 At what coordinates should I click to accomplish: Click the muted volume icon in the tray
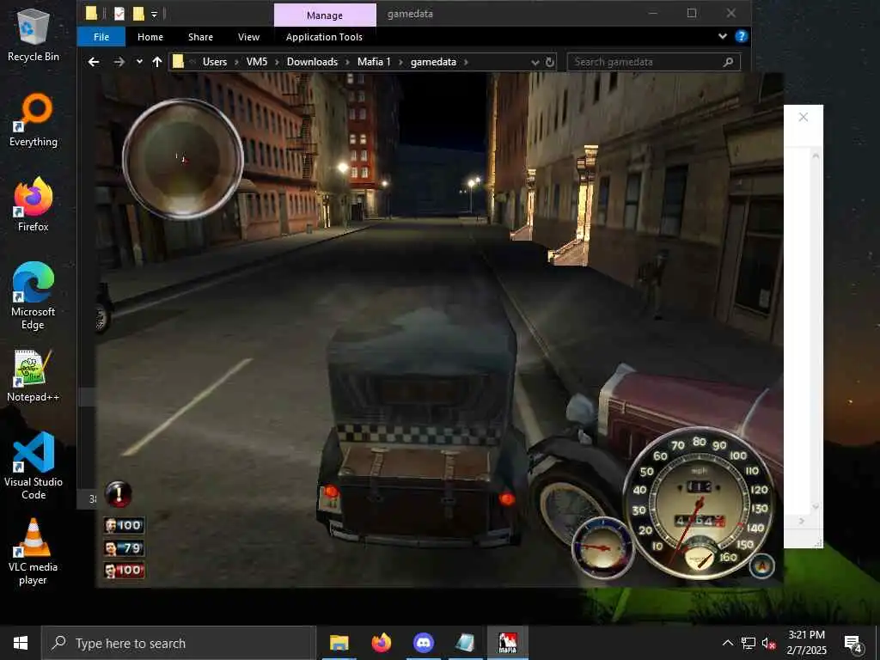(x=769, y=643)
